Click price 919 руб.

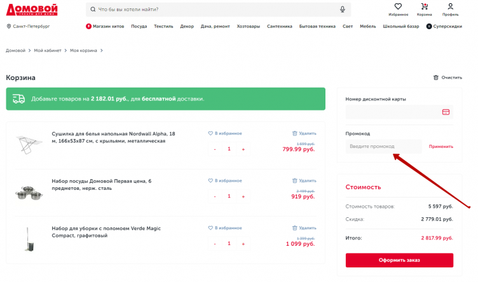[303, 196]
